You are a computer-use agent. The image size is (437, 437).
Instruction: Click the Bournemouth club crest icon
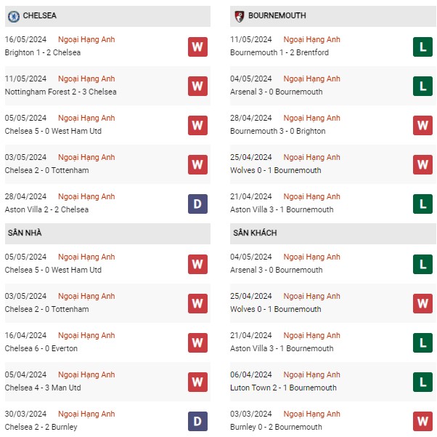pyautogui.click(x=239, y=16)
